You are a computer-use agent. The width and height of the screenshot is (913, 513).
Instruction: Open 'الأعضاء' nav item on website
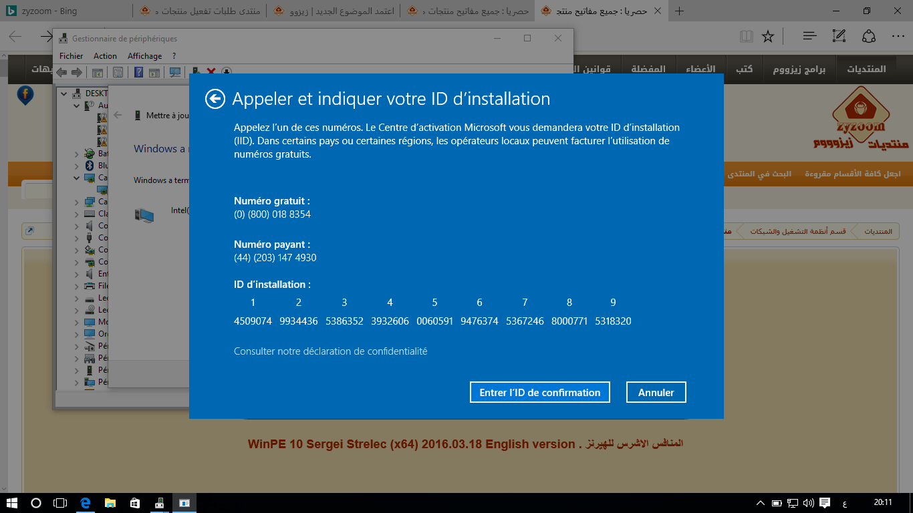(x=700, y=69)
